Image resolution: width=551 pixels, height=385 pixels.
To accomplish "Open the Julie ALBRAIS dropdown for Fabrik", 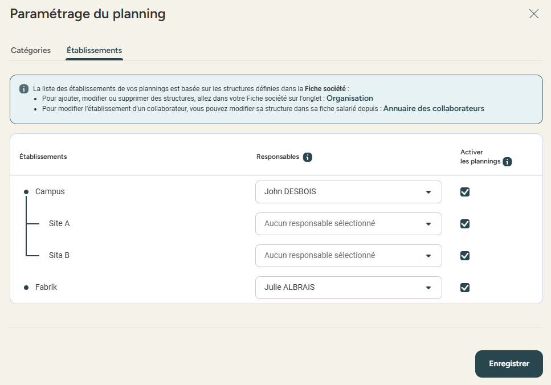I will click(348, 288).
